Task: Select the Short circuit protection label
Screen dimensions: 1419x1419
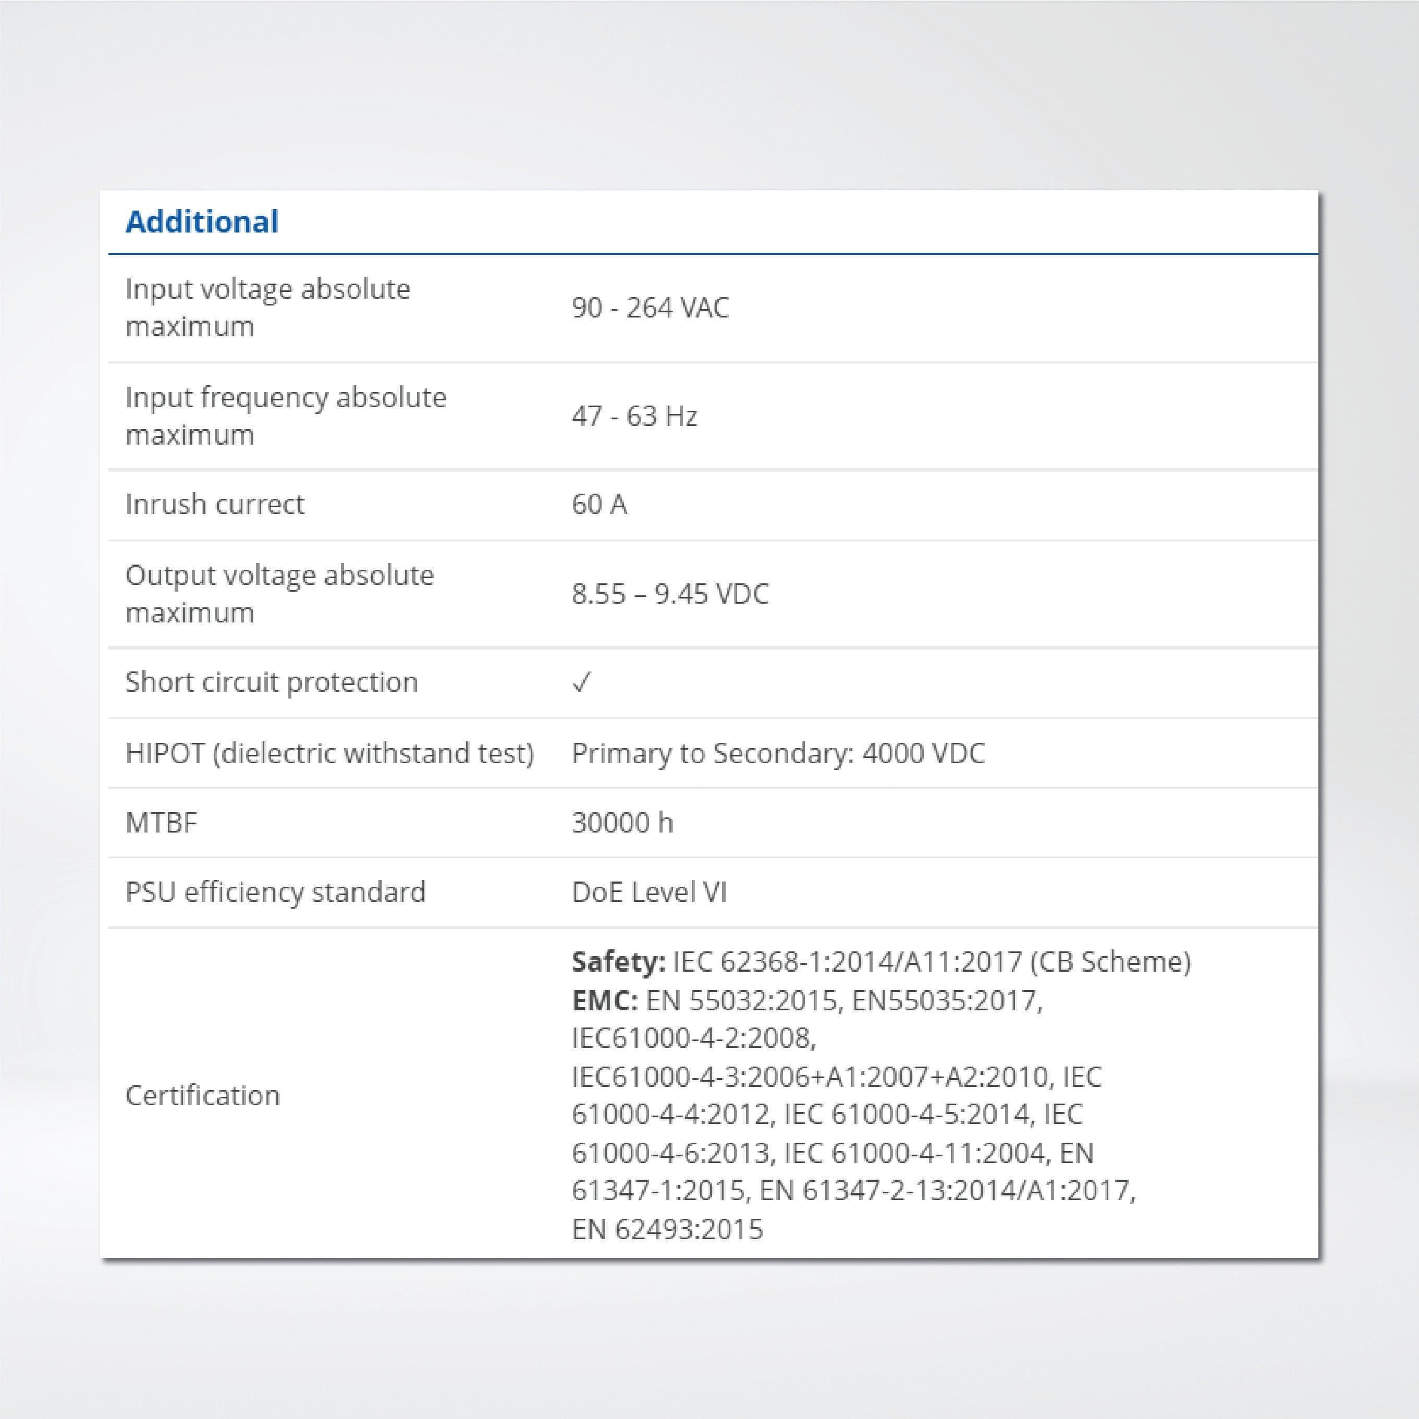Action: [x=272, y=682]
